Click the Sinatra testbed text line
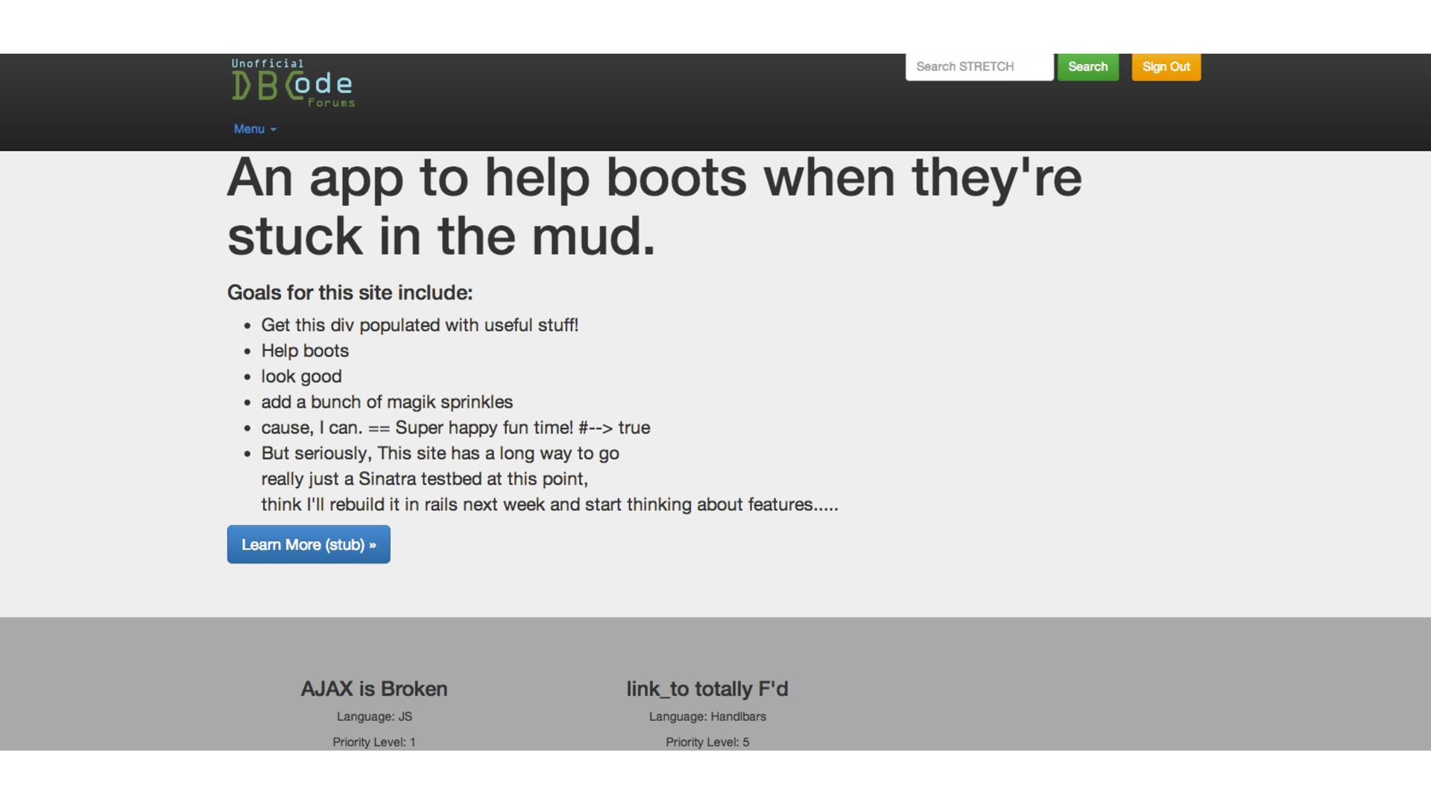The width and height of the screenshot is (1431, 805). (424, 479)
